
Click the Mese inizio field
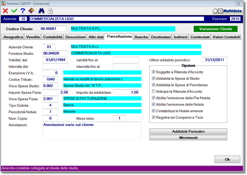click(x=119, y=118)
